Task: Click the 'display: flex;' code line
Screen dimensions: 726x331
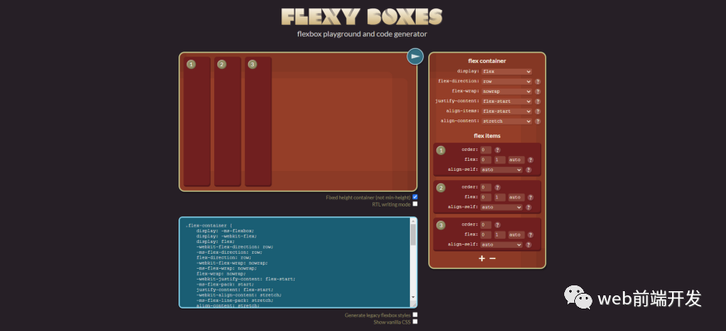Action: (215, 241)
